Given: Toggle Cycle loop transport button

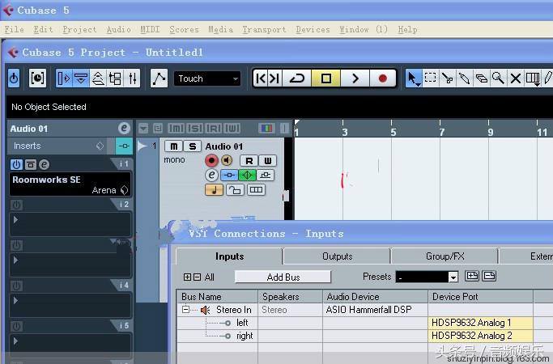Looking at the screenshot, I should click(296, 78).
